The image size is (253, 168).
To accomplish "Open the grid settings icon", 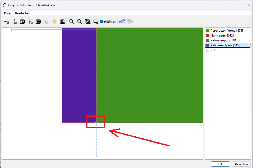I will click(x=62, y=22).
